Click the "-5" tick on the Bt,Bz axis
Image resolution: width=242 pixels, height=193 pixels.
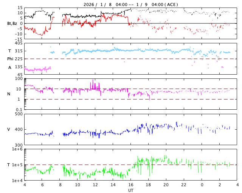(x=20, y=29)
